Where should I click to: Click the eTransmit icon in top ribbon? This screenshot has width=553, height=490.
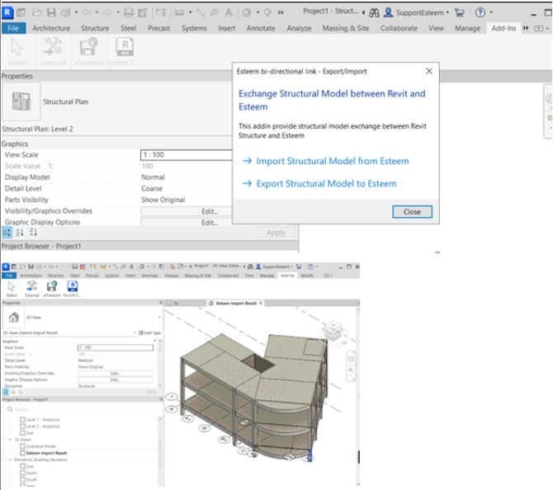click(x=89, y=49)
